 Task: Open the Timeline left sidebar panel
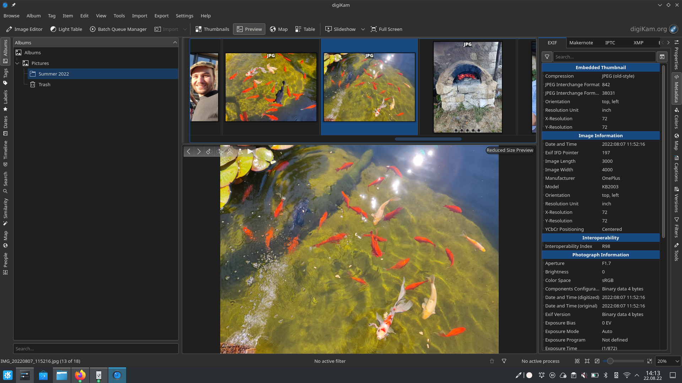5,154
